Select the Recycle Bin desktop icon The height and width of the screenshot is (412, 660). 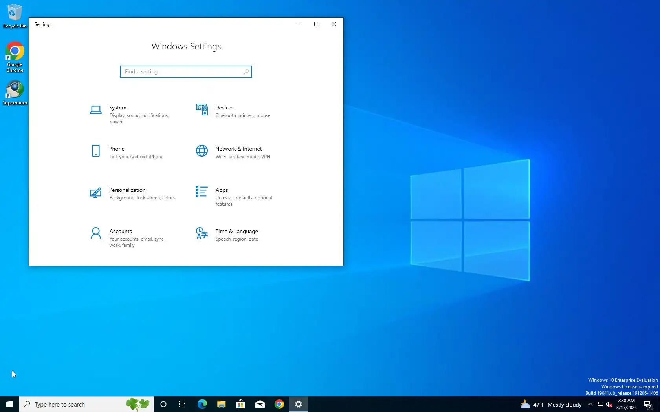tap(15, 16)
